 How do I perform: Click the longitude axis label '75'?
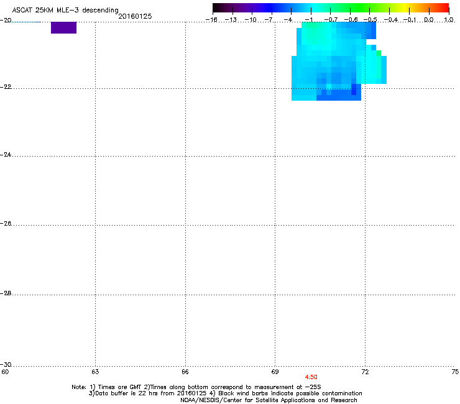(x=455, y=372)
